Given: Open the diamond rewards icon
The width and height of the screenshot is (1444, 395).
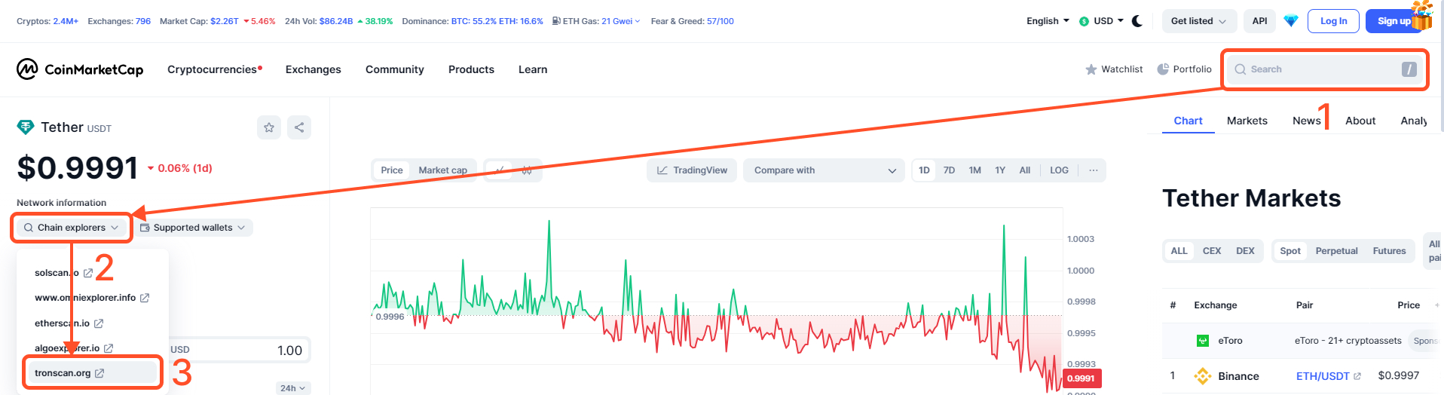Looking at the screenshot, I should [1291, 21].
